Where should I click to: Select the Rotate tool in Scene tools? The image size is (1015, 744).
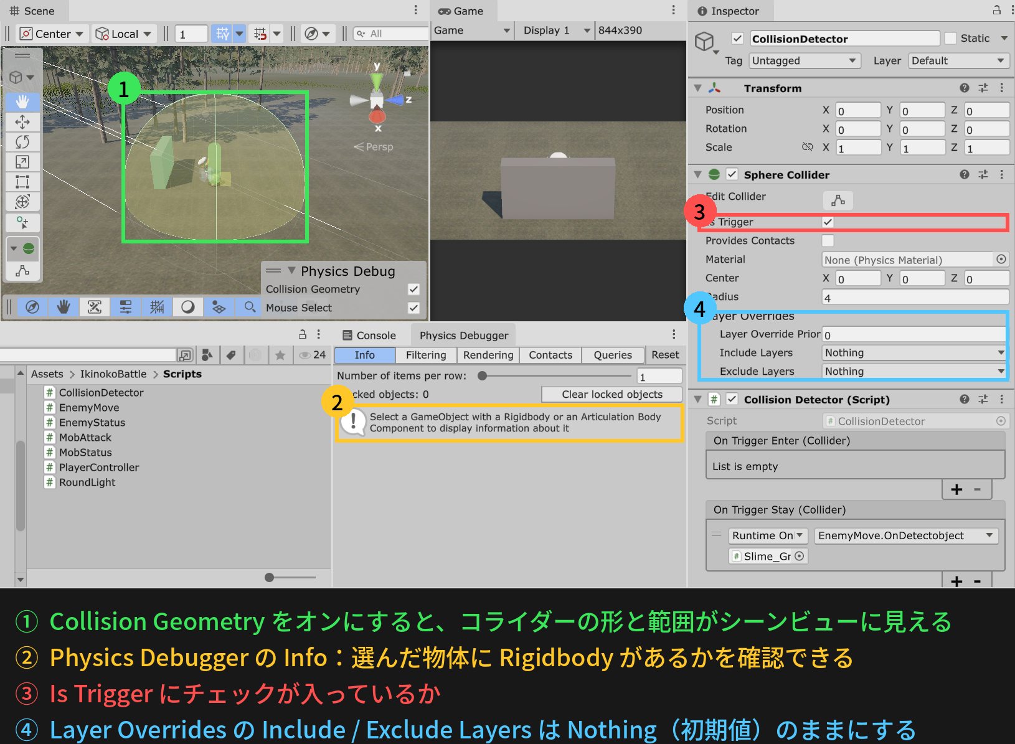click(x=22, y=141)
